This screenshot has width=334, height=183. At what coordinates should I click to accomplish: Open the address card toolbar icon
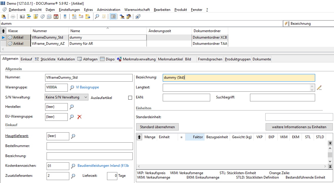(x=22, y=17)
